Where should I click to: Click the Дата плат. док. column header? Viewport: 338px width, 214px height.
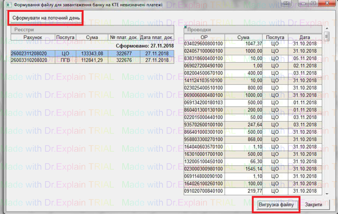[157, 37]
